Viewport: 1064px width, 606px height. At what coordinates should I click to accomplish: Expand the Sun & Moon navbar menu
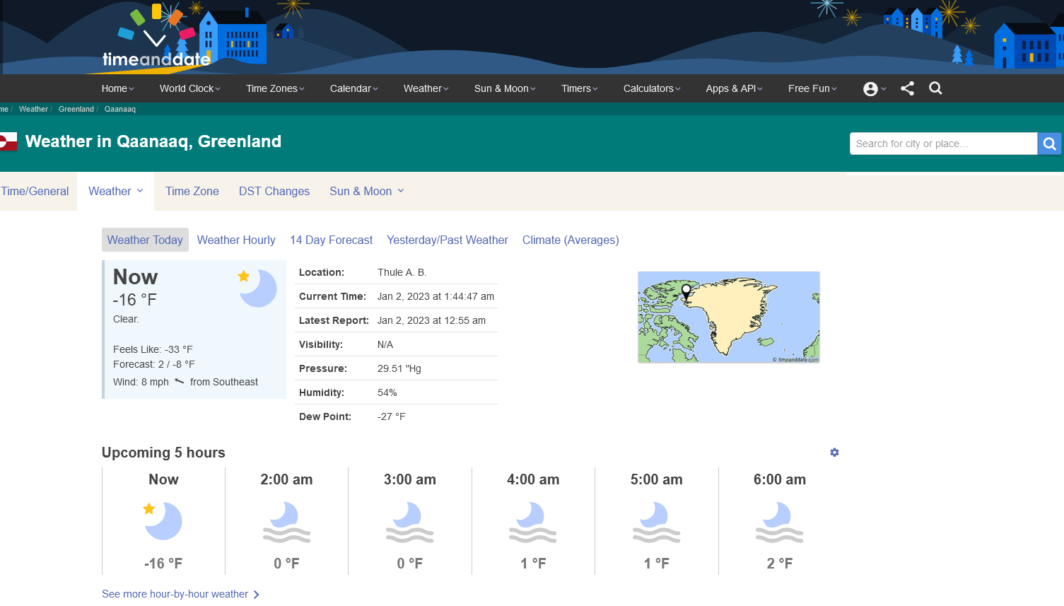[505, 88]
